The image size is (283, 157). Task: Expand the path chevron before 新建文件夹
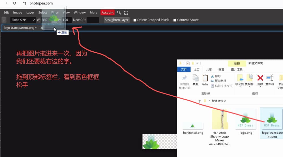click(209, 101)
